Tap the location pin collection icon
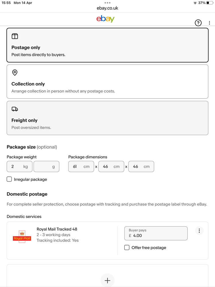The image size is (215, 287). click(15, 73)
